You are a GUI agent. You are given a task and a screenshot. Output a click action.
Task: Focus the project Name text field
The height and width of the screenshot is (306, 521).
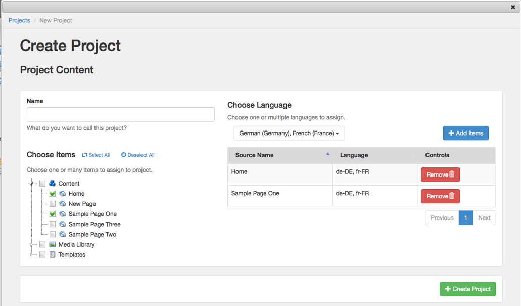(x=120, y=114)
